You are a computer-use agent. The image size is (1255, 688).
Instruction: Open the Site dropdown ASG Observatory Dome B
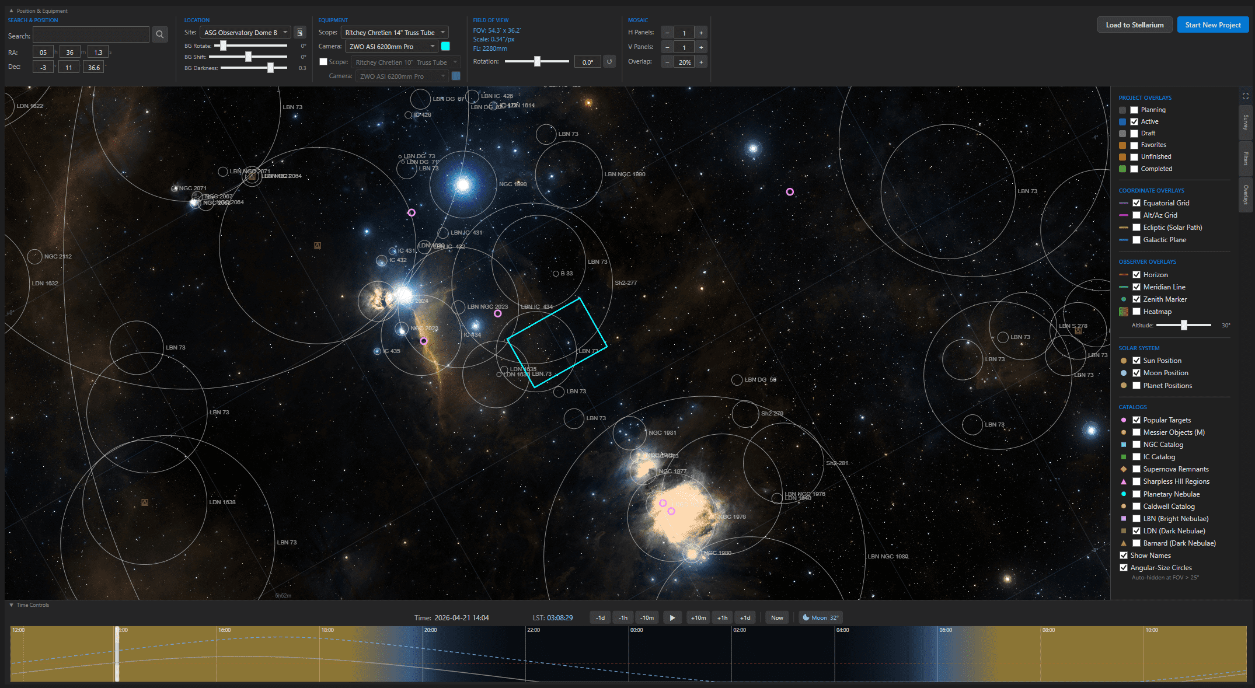(x=245, y=33)
